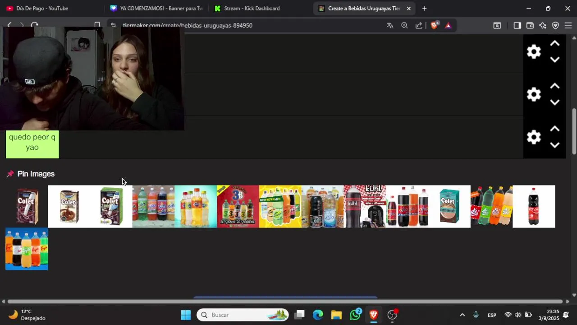577x325 pixels.
Task: Select the single black cola bottle image
Action: (534, 206)
